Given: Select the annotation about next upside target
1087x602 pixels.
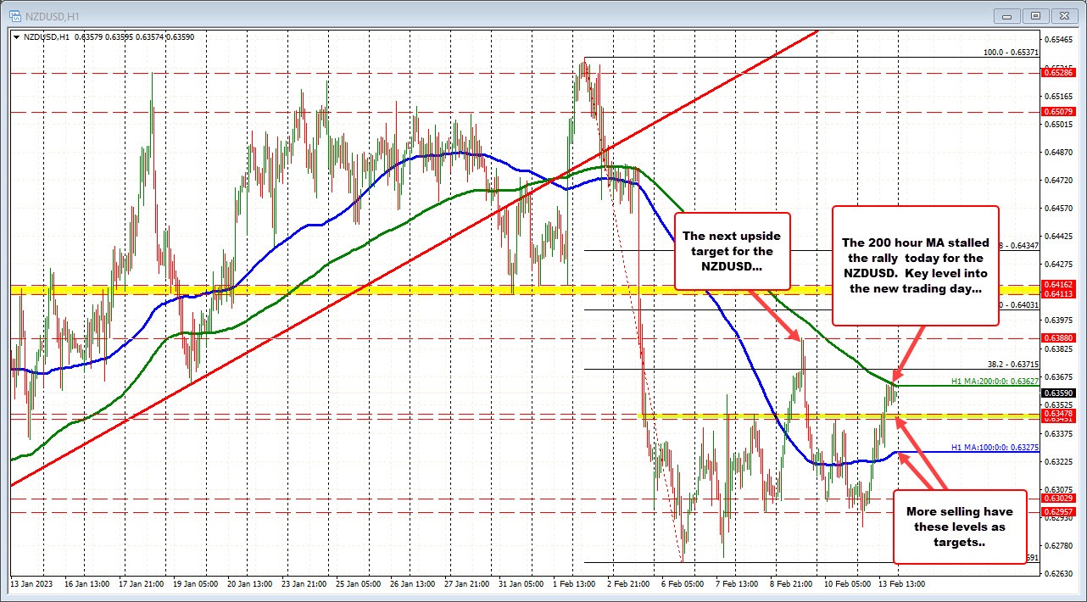Looking at the screenshot, I should click(732, 251).
